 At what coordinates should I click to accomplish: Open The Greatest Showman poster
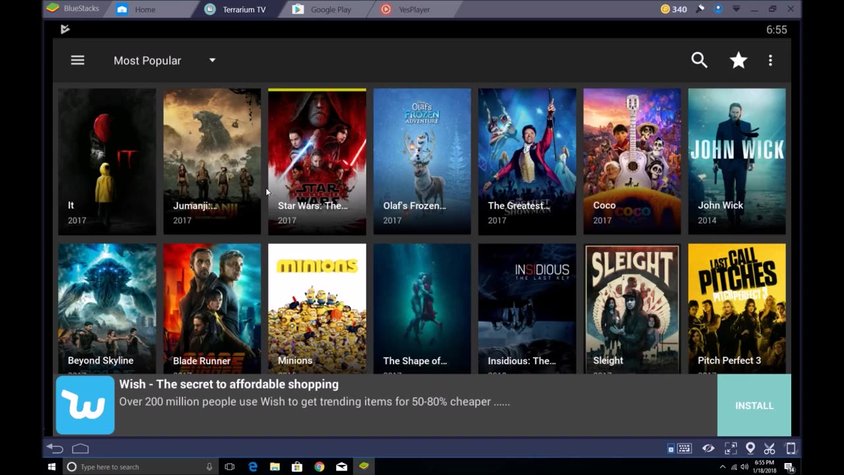tap(527, 162)
